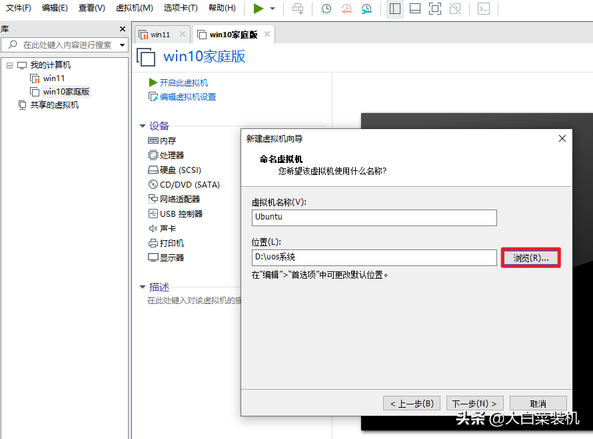Click the Unity mode toolbar icon
Viewport: 593px width, 439px height.
tap(455, 9)
